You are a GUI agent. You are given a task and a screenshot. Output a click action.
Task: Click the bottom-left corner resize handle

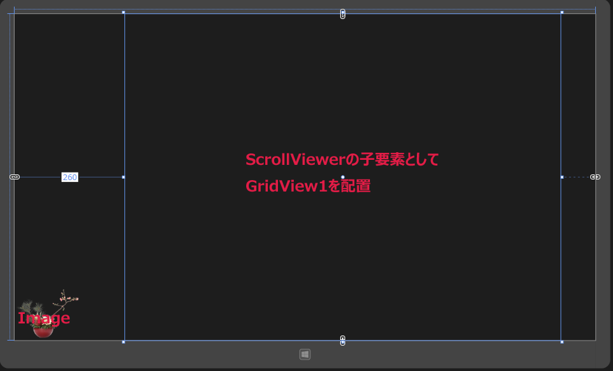pyautogui.click(x=124, y=342)
